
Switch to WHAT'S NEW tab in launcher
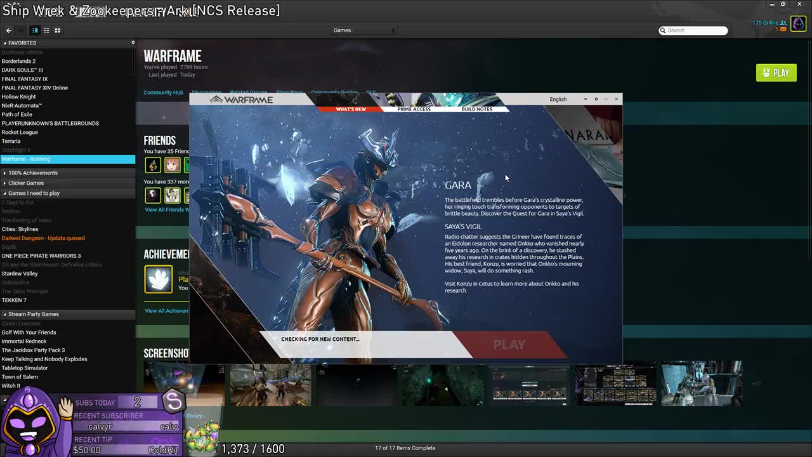[351, 109]
